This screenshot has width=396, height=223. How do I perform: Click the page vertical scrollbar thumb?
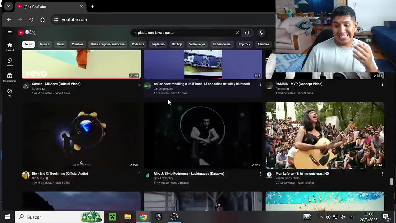(x=391, y=182)
